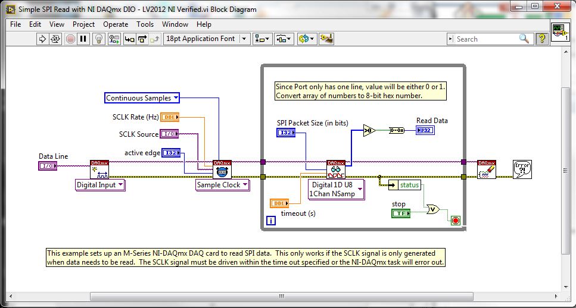Open the Tools menu
Screen dimensions: 576x308
(x=145, y=24)
